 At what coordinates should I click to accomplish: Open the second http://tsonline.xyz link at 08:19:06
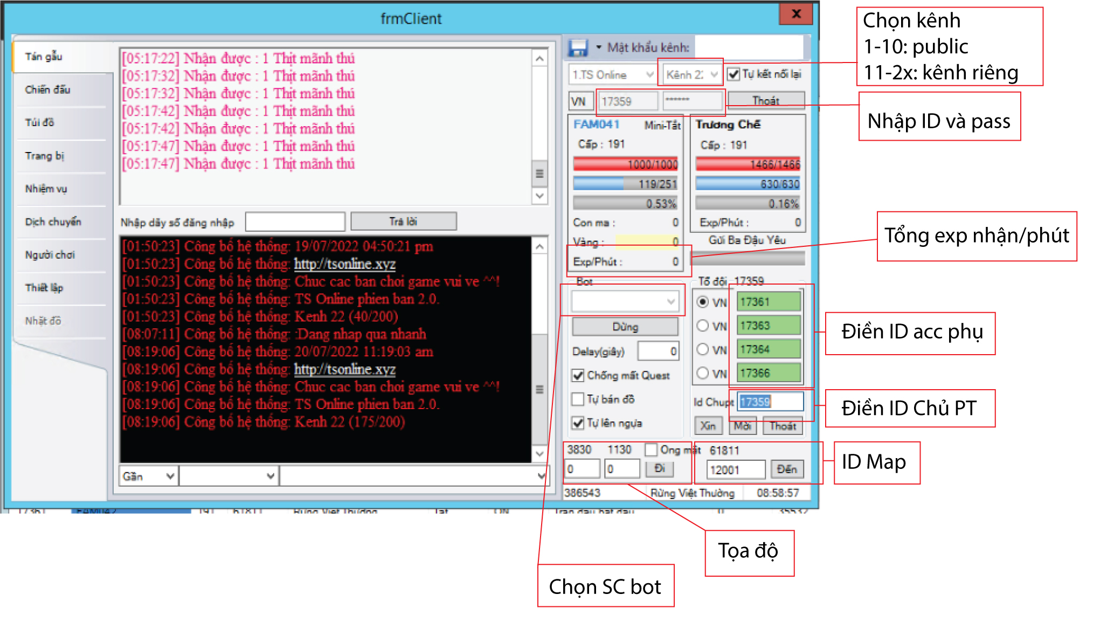[344, 369]
